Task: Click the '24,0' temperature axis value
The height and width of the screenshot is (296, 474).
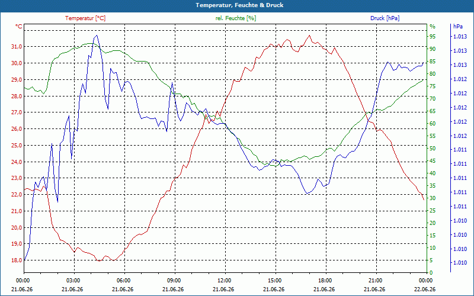Action: tap(17, 162)
